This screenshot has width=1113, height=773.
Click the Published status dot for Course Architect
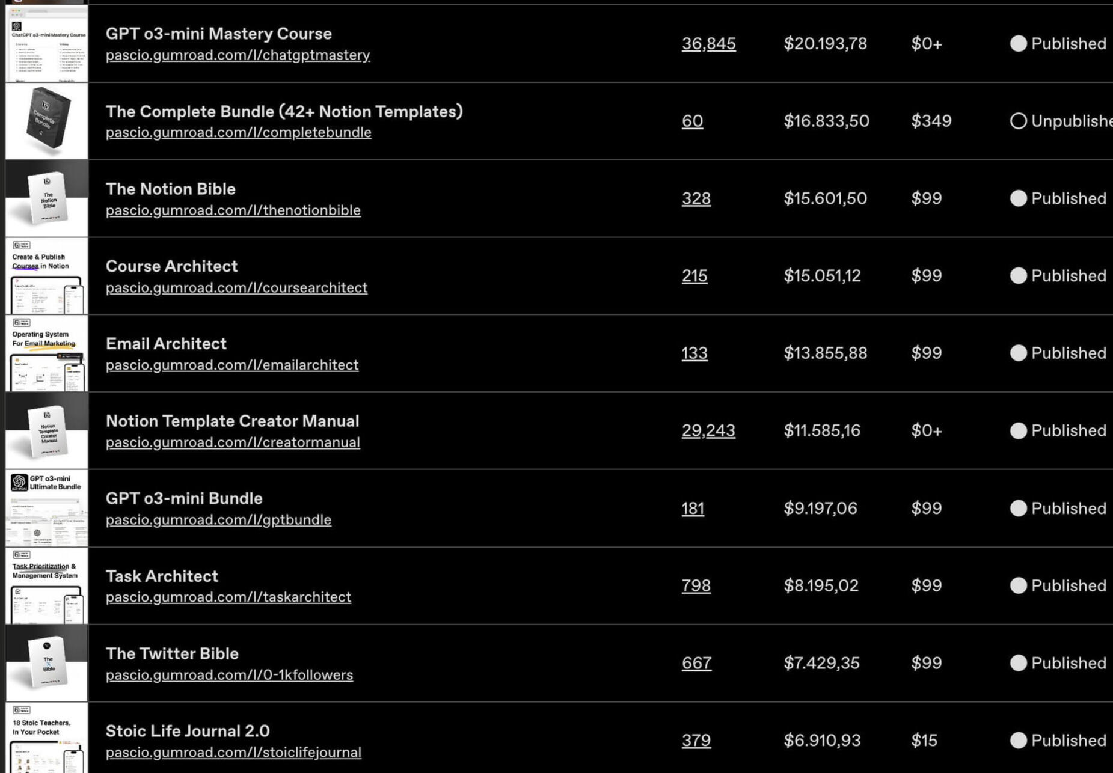[x=1018, y=276]
